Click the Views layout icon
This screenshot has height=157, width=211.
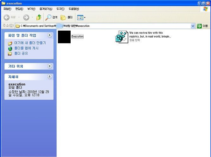tap(80, 18)
